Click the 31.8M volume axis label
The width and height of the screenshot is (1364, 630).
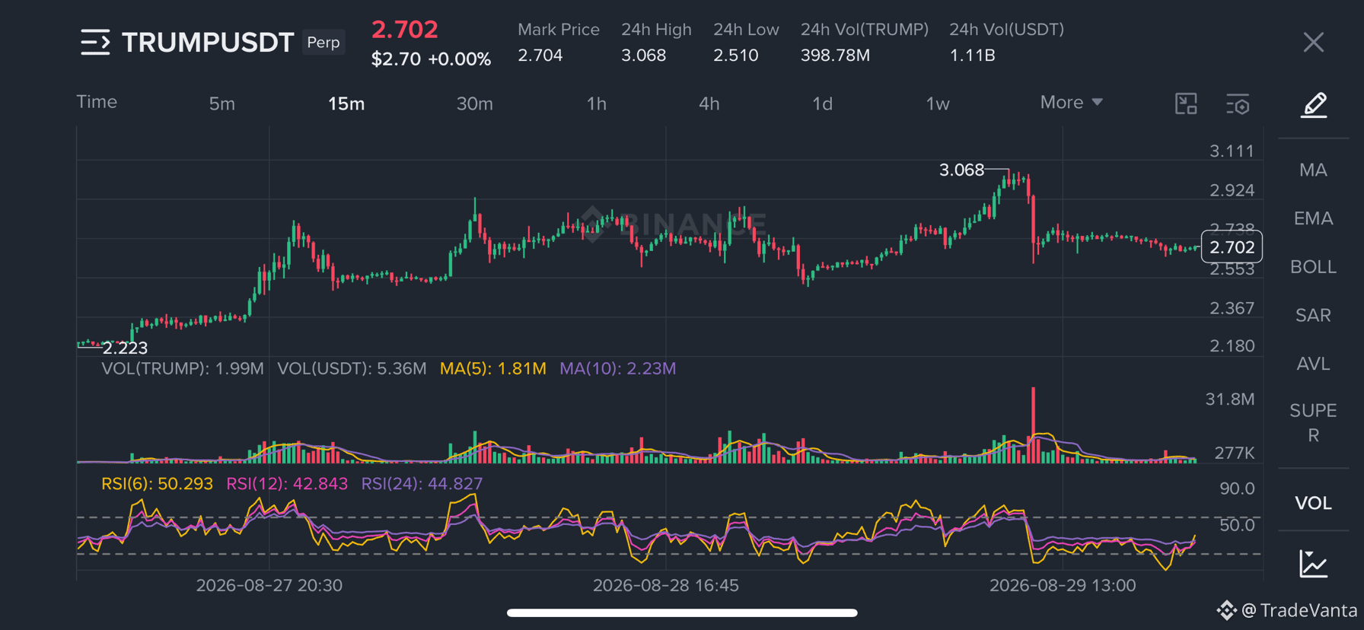(1230, 399)
